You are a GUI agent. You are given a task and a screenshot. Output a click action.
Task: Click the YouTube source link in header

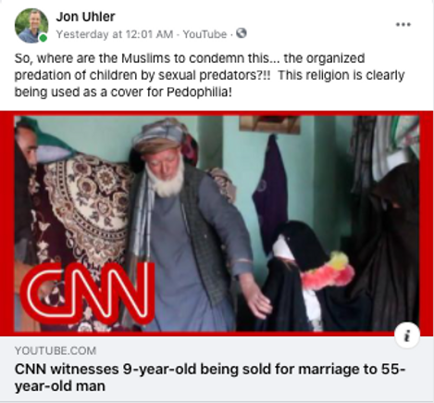205,34
